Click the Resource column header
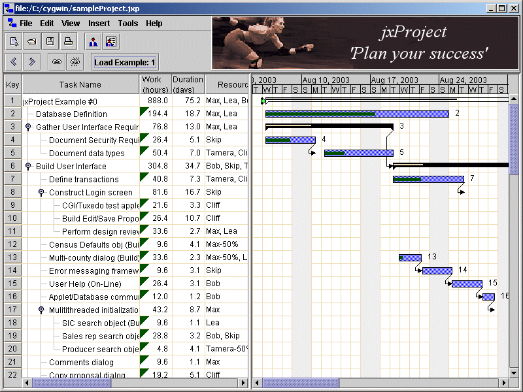This screenshot has width=523, height=392. (227, 85)
